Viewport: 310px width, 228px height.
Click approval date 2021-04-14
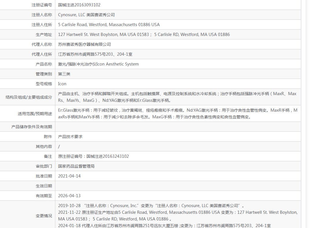pos(69,176)
